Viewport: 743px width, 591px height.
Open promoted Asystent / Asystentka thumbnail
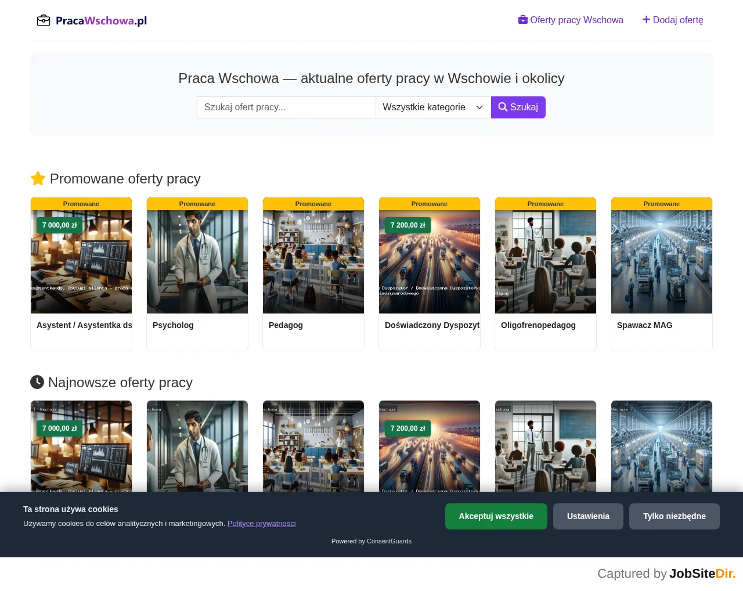coord(81,262)
